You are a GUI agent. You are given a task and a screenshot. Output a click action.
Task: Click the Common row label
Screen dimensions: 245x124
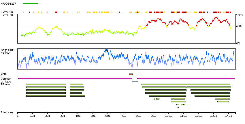click(x=6, y=79)
